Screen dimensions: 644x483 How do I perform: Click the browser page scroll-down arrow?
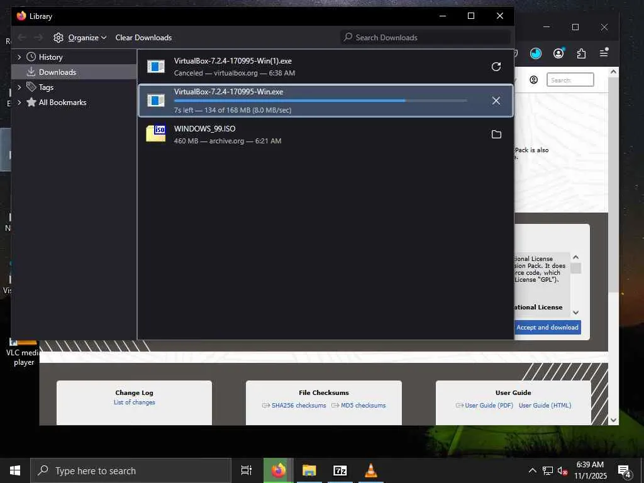pos(613,419)
